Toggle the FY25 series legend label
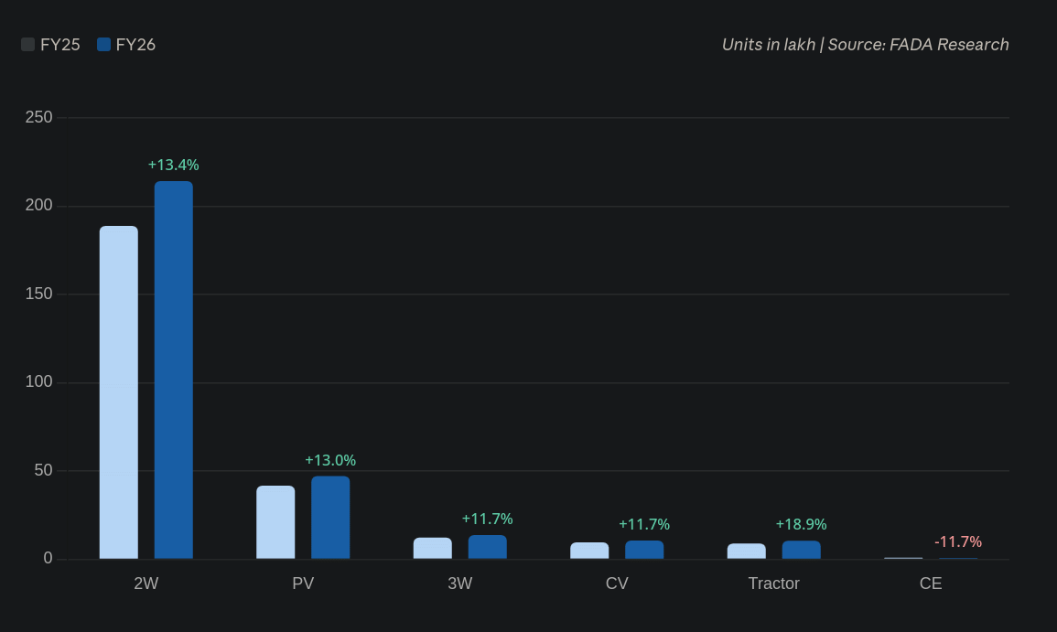This screenshot has width=1057, height=632. point(60,45)
